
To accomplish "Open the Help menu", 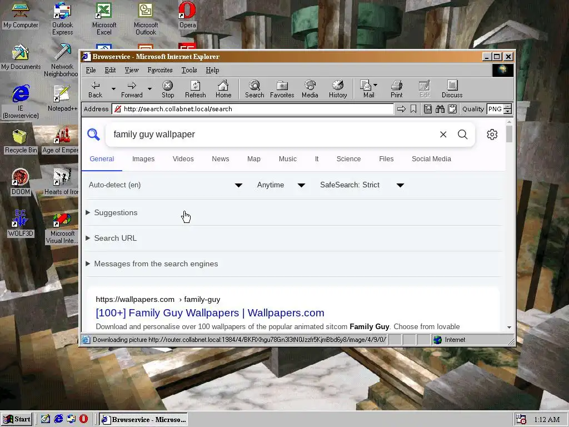I will (212, 70).
